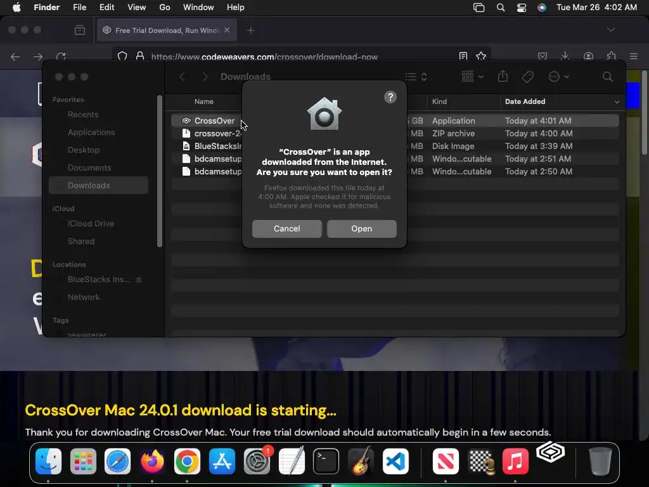This screenshot has width=649, height=487.
Task: Select the crossover ZIP archive file
Action: click(395, 133)
